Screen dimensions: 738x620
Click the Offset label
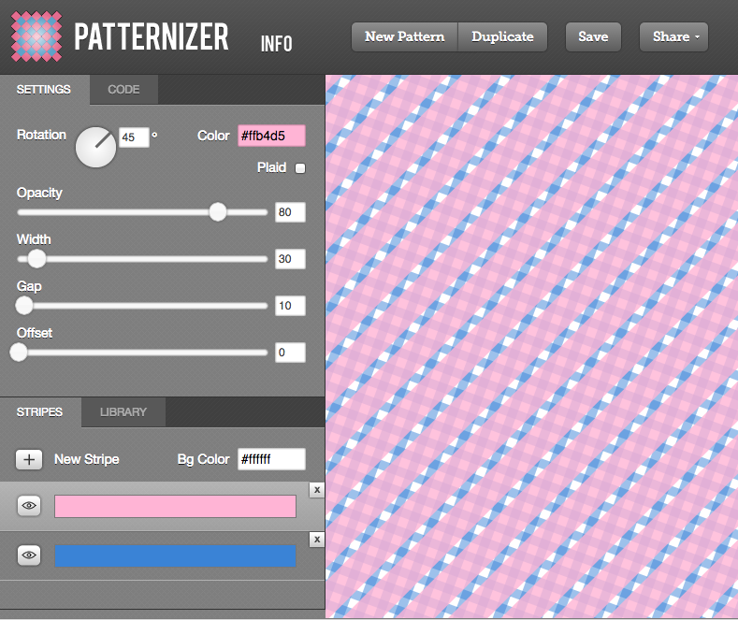[x=35, y=333]
